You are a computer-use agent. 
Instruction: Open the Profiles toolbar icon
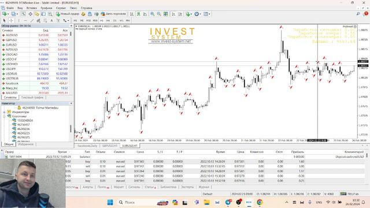[13, 14]
